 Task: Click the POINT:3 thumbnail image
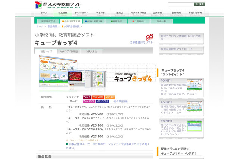(x=195, y=126)
